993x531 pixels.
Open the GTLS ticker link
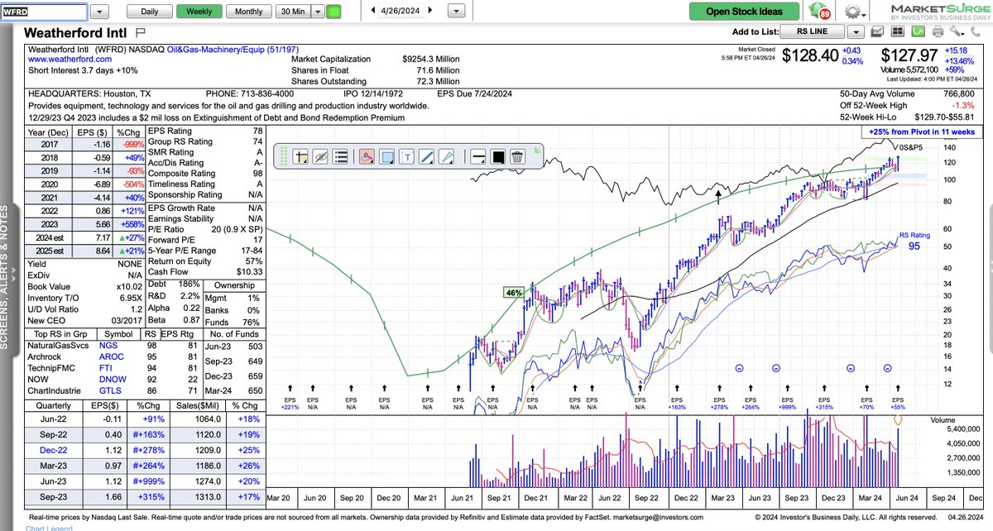(110, 391)
